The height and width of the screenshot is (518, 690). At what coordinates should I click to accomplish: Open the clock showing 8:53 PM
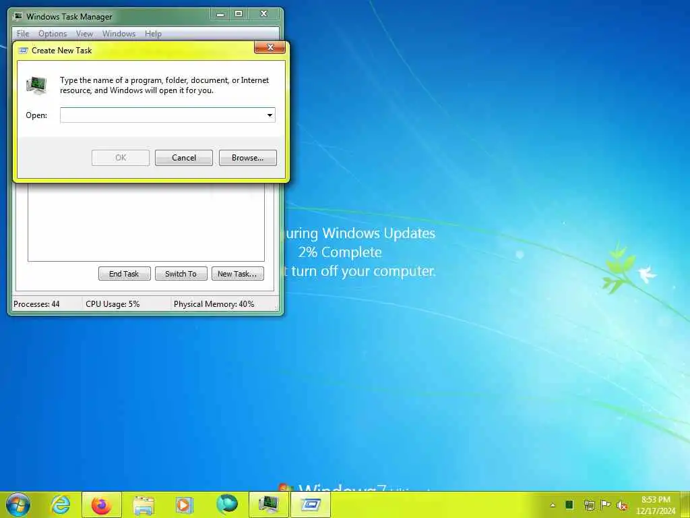tap(656, 505)
